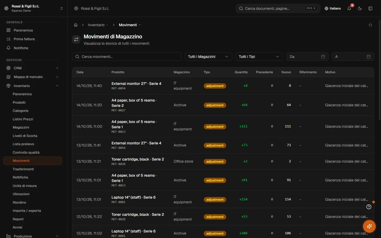Click Toner cartridge, black row dated 13/10/26
Viewport: 381px width, 238px height.
point(223,161)
